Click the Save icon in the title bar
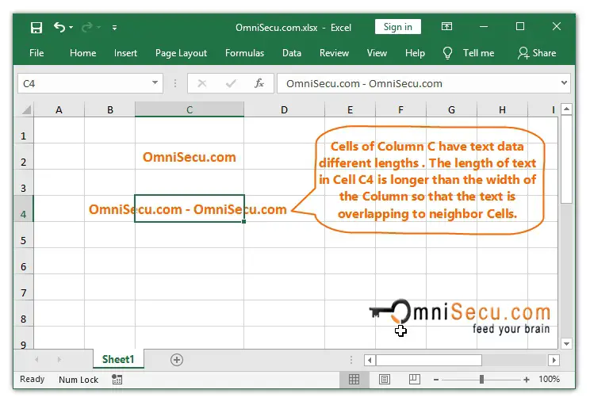 click(x=36, y=28)
